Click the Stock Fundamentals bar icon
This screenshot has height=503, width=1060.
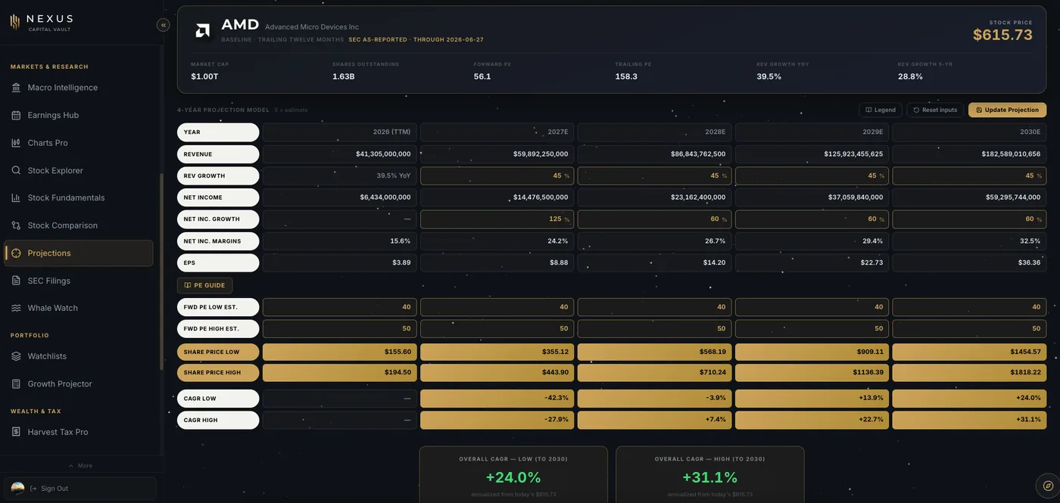[x=16, y=197]
